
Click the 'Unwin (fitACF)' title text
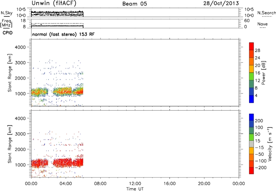click(54, 3)
